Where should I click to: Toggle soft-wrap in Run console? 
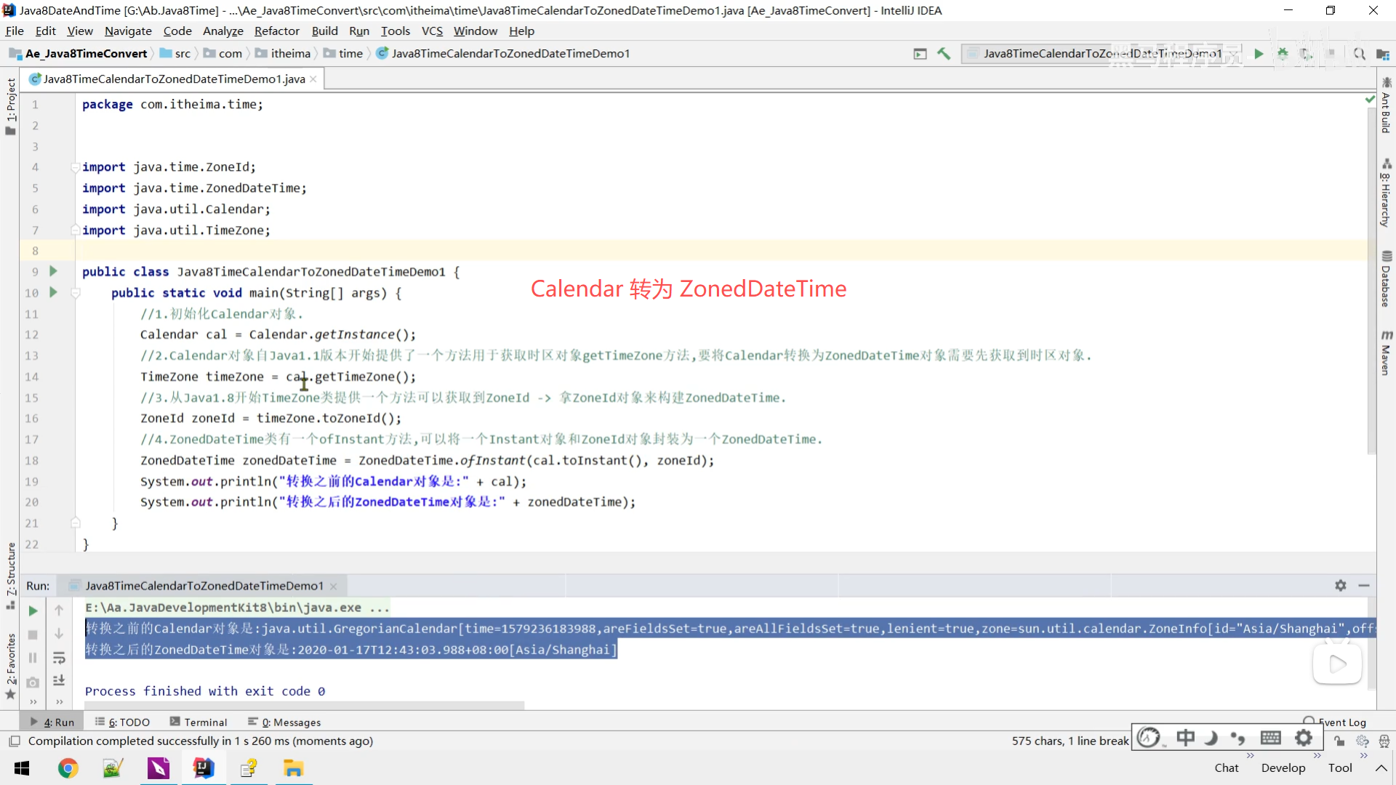59,659
